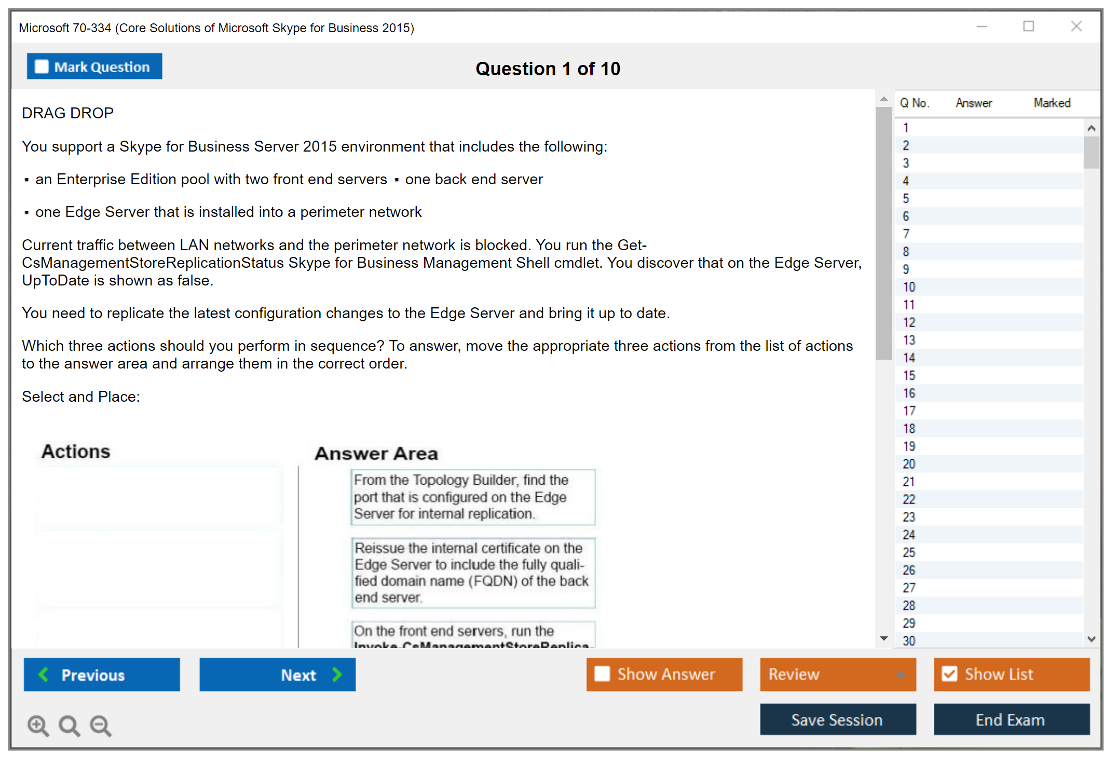Click the green right arrow on Next
This screenshot has height=763, width=1116.
tap(337, 675)
